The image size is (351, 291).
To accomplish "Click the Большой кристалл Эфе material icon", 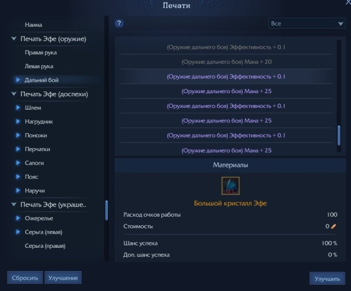I will coord(230,186).
